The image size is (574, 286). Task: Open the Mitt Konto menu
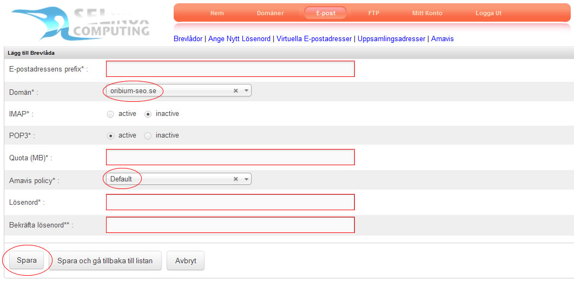[427, 13]
